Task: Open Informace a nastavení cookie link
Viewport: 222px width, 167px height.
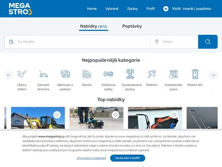Action: coord(91,158)
